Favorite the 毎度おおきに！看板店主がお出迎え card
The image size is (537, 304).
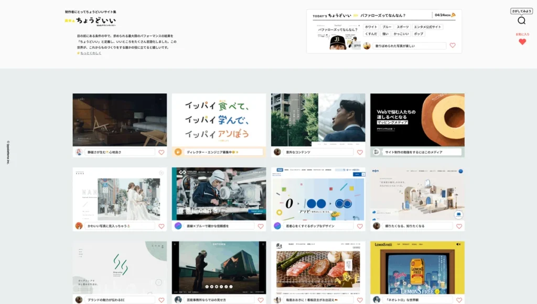[x=360, y=300]
